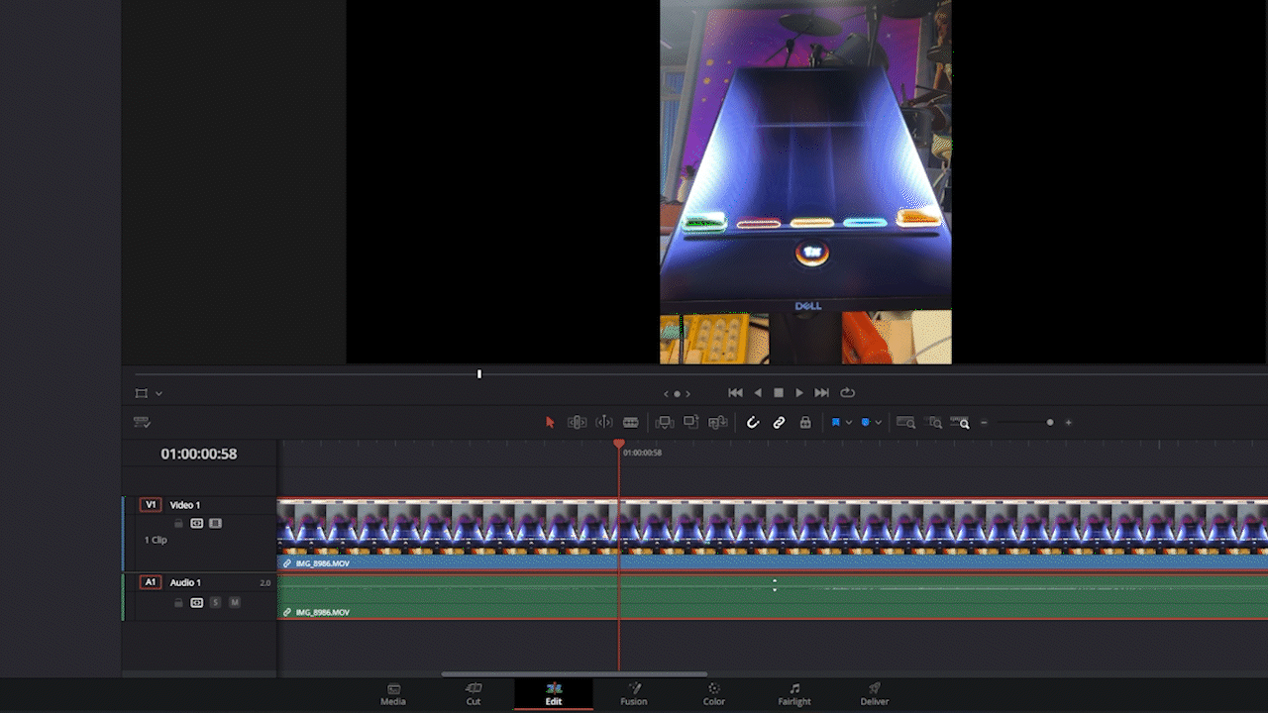1268x713 pixels.
Task: Open the flag color dropdown arrow
Action: (x=849, y=423)
